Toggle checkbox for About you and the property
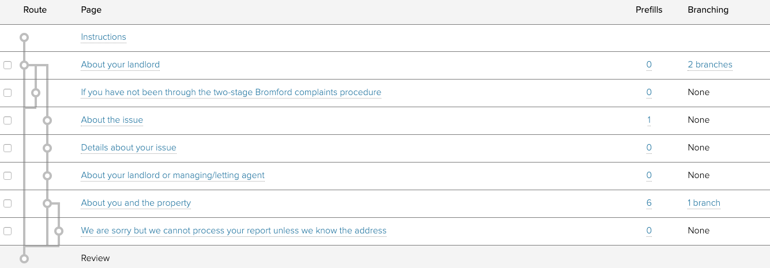The image size is (770, 268). click(x=7, y=203)
